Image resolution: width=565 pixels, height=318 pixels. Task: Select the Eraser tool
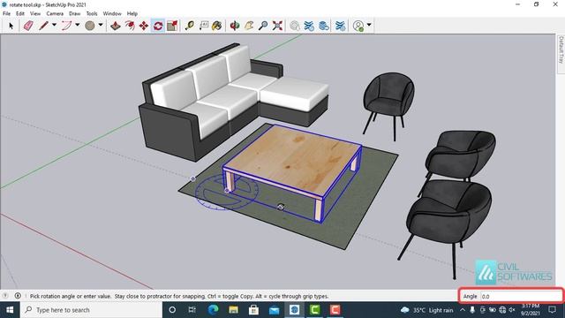(28, 26)
